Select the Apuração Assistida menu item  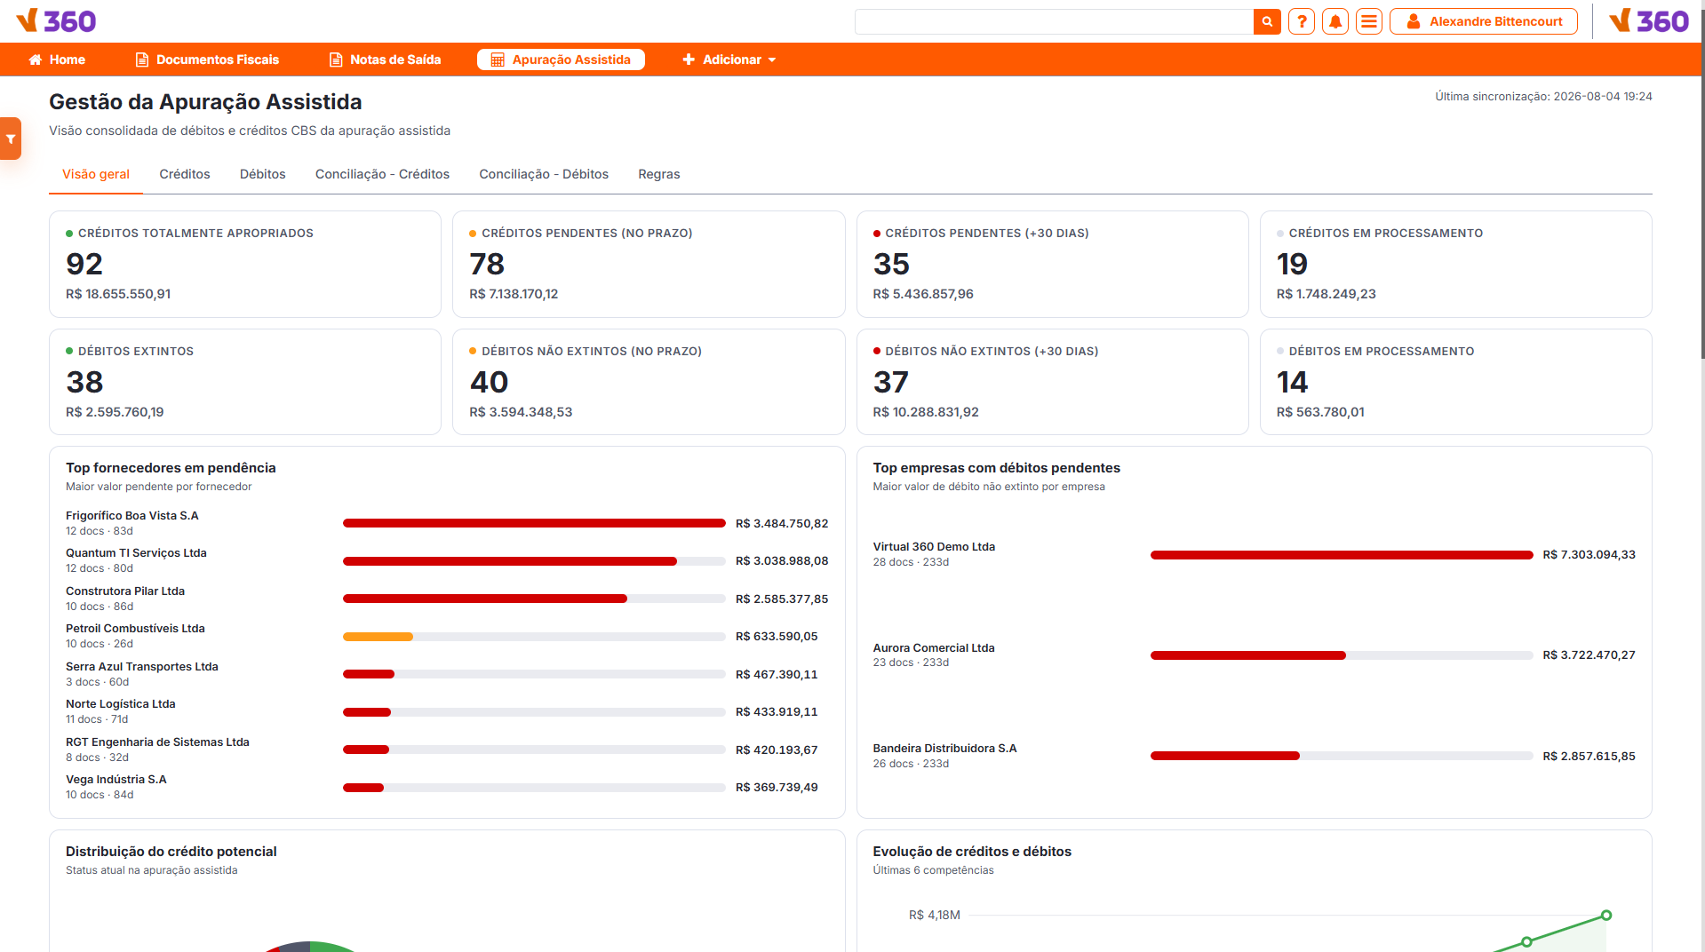561,59
